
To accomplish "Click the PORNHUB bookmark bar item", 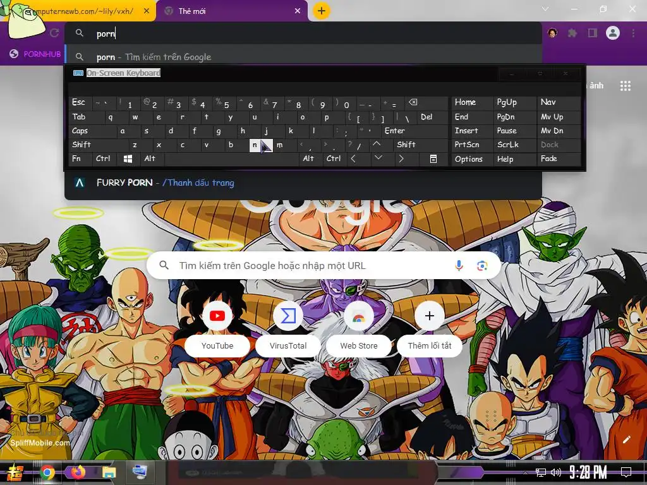I will 35,54.
